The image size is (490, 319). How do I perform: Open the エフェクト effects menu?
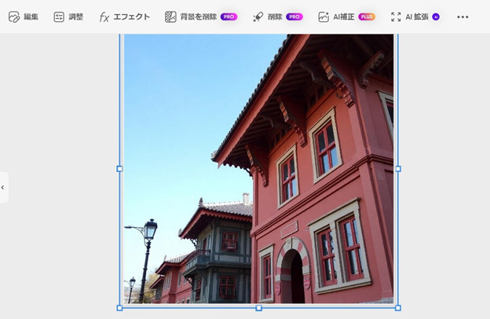124,16
